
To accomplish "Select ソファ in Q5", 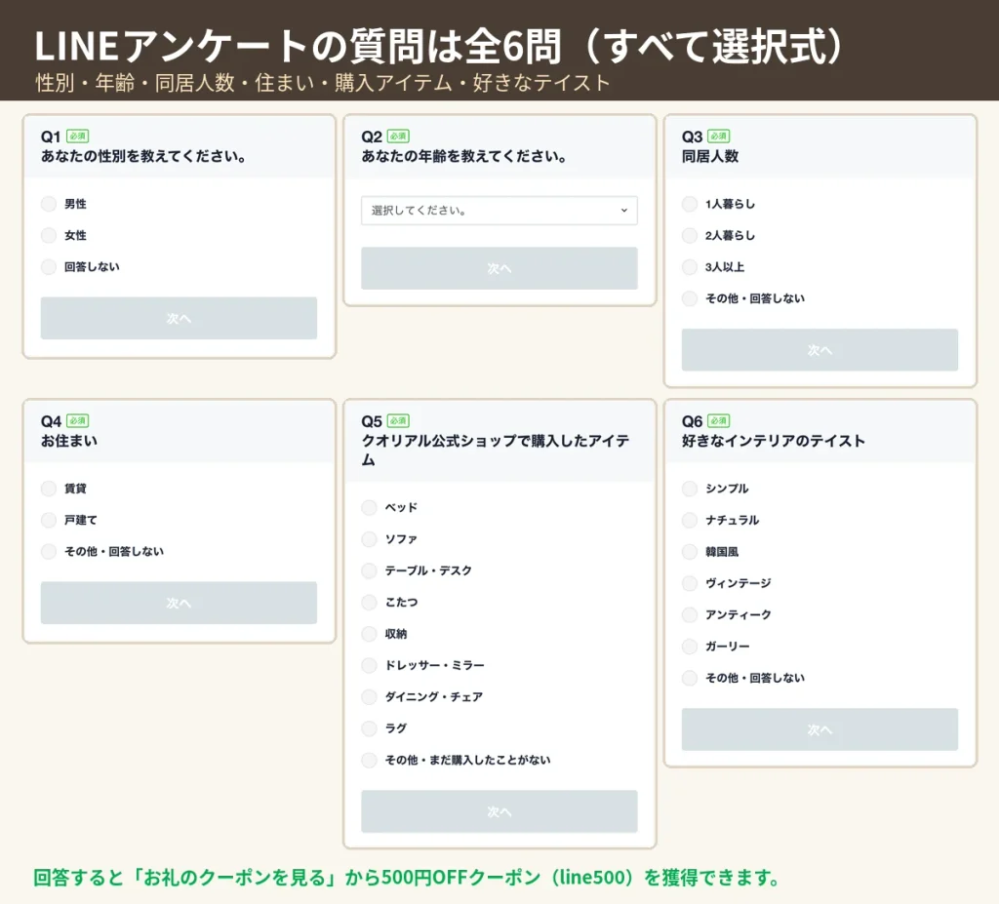I will (370, 539).
